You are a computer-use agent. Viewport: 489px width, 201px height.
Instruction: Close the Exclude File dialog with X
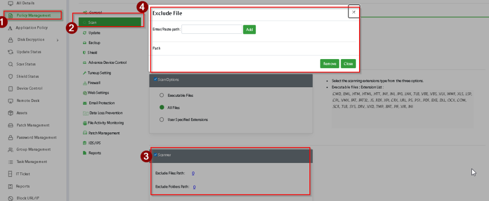click(353, 12)
